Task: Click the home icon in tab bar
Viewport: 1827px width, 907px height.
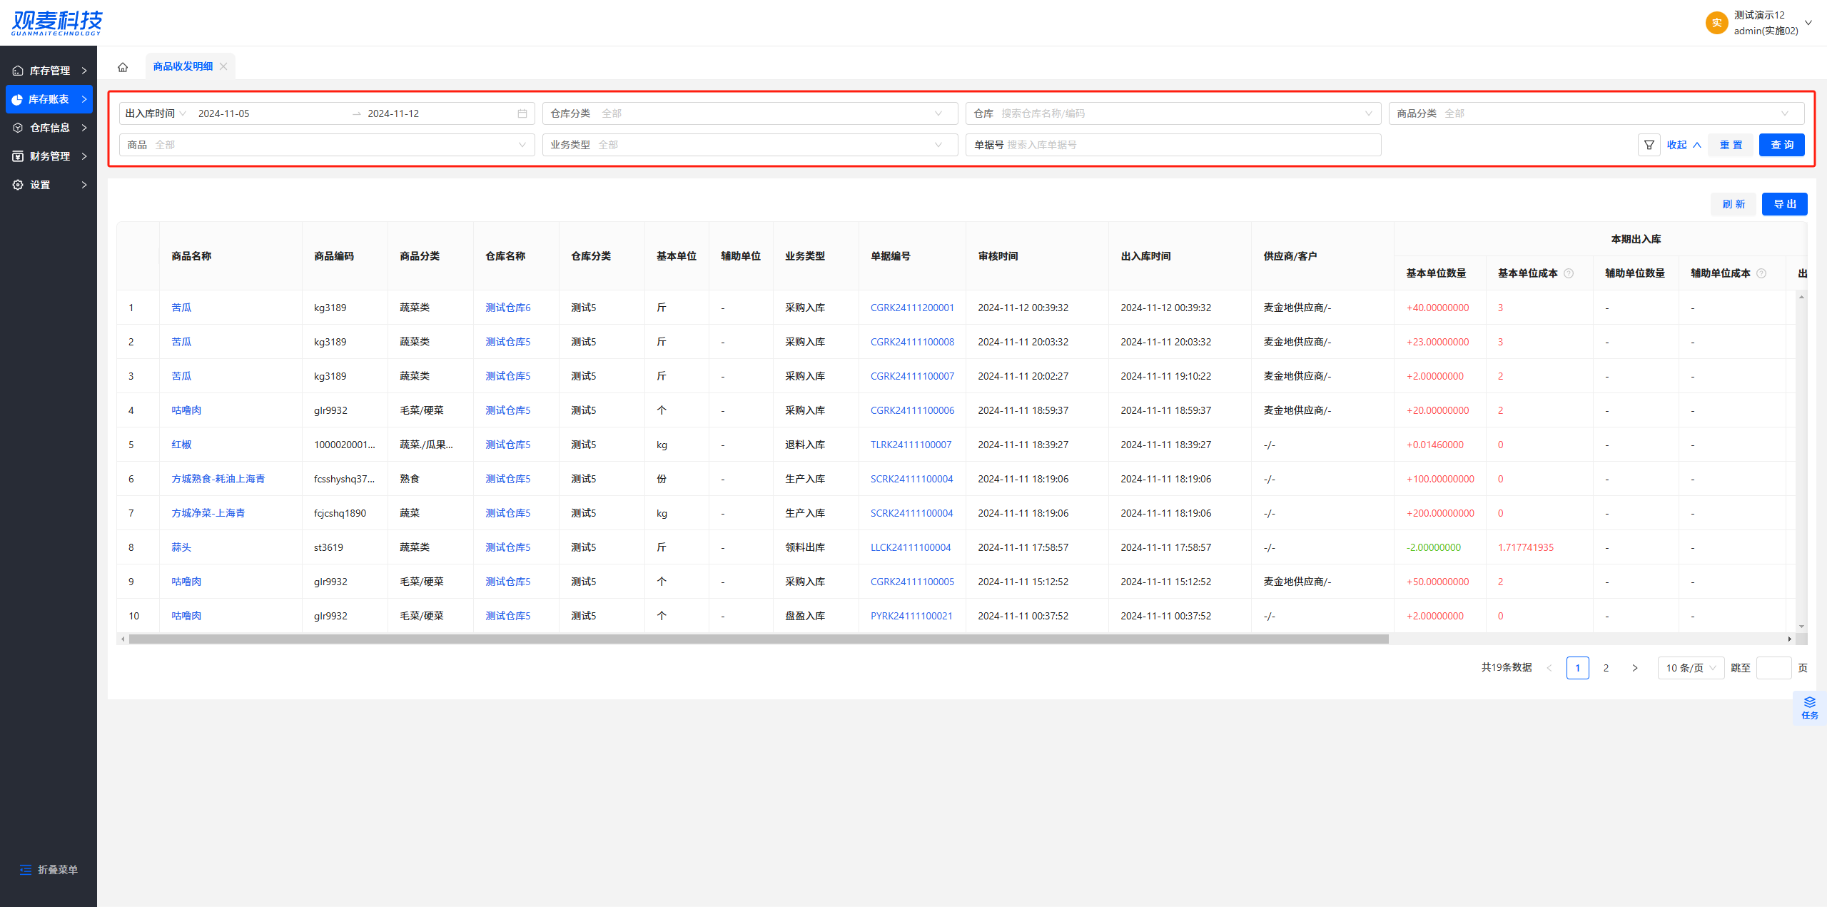Action: pos(123,67)
